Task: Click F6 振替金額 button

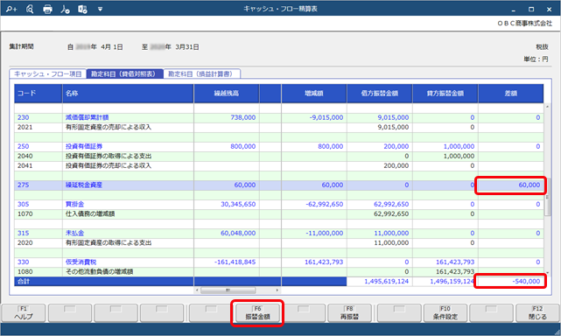Action: click(257, 312)
